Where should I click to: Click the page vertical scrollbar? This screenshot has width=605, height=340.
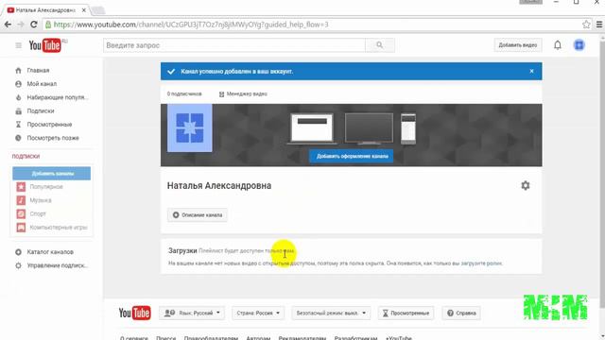click(x=602, y=174)
